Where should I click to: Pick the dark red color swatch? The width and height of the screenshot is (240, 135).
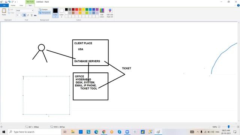73,9
